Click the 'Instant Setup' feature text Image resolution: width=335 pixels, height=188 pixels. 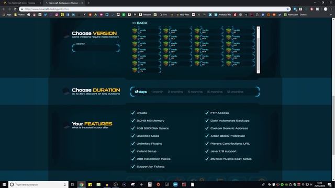coord(147,151)
